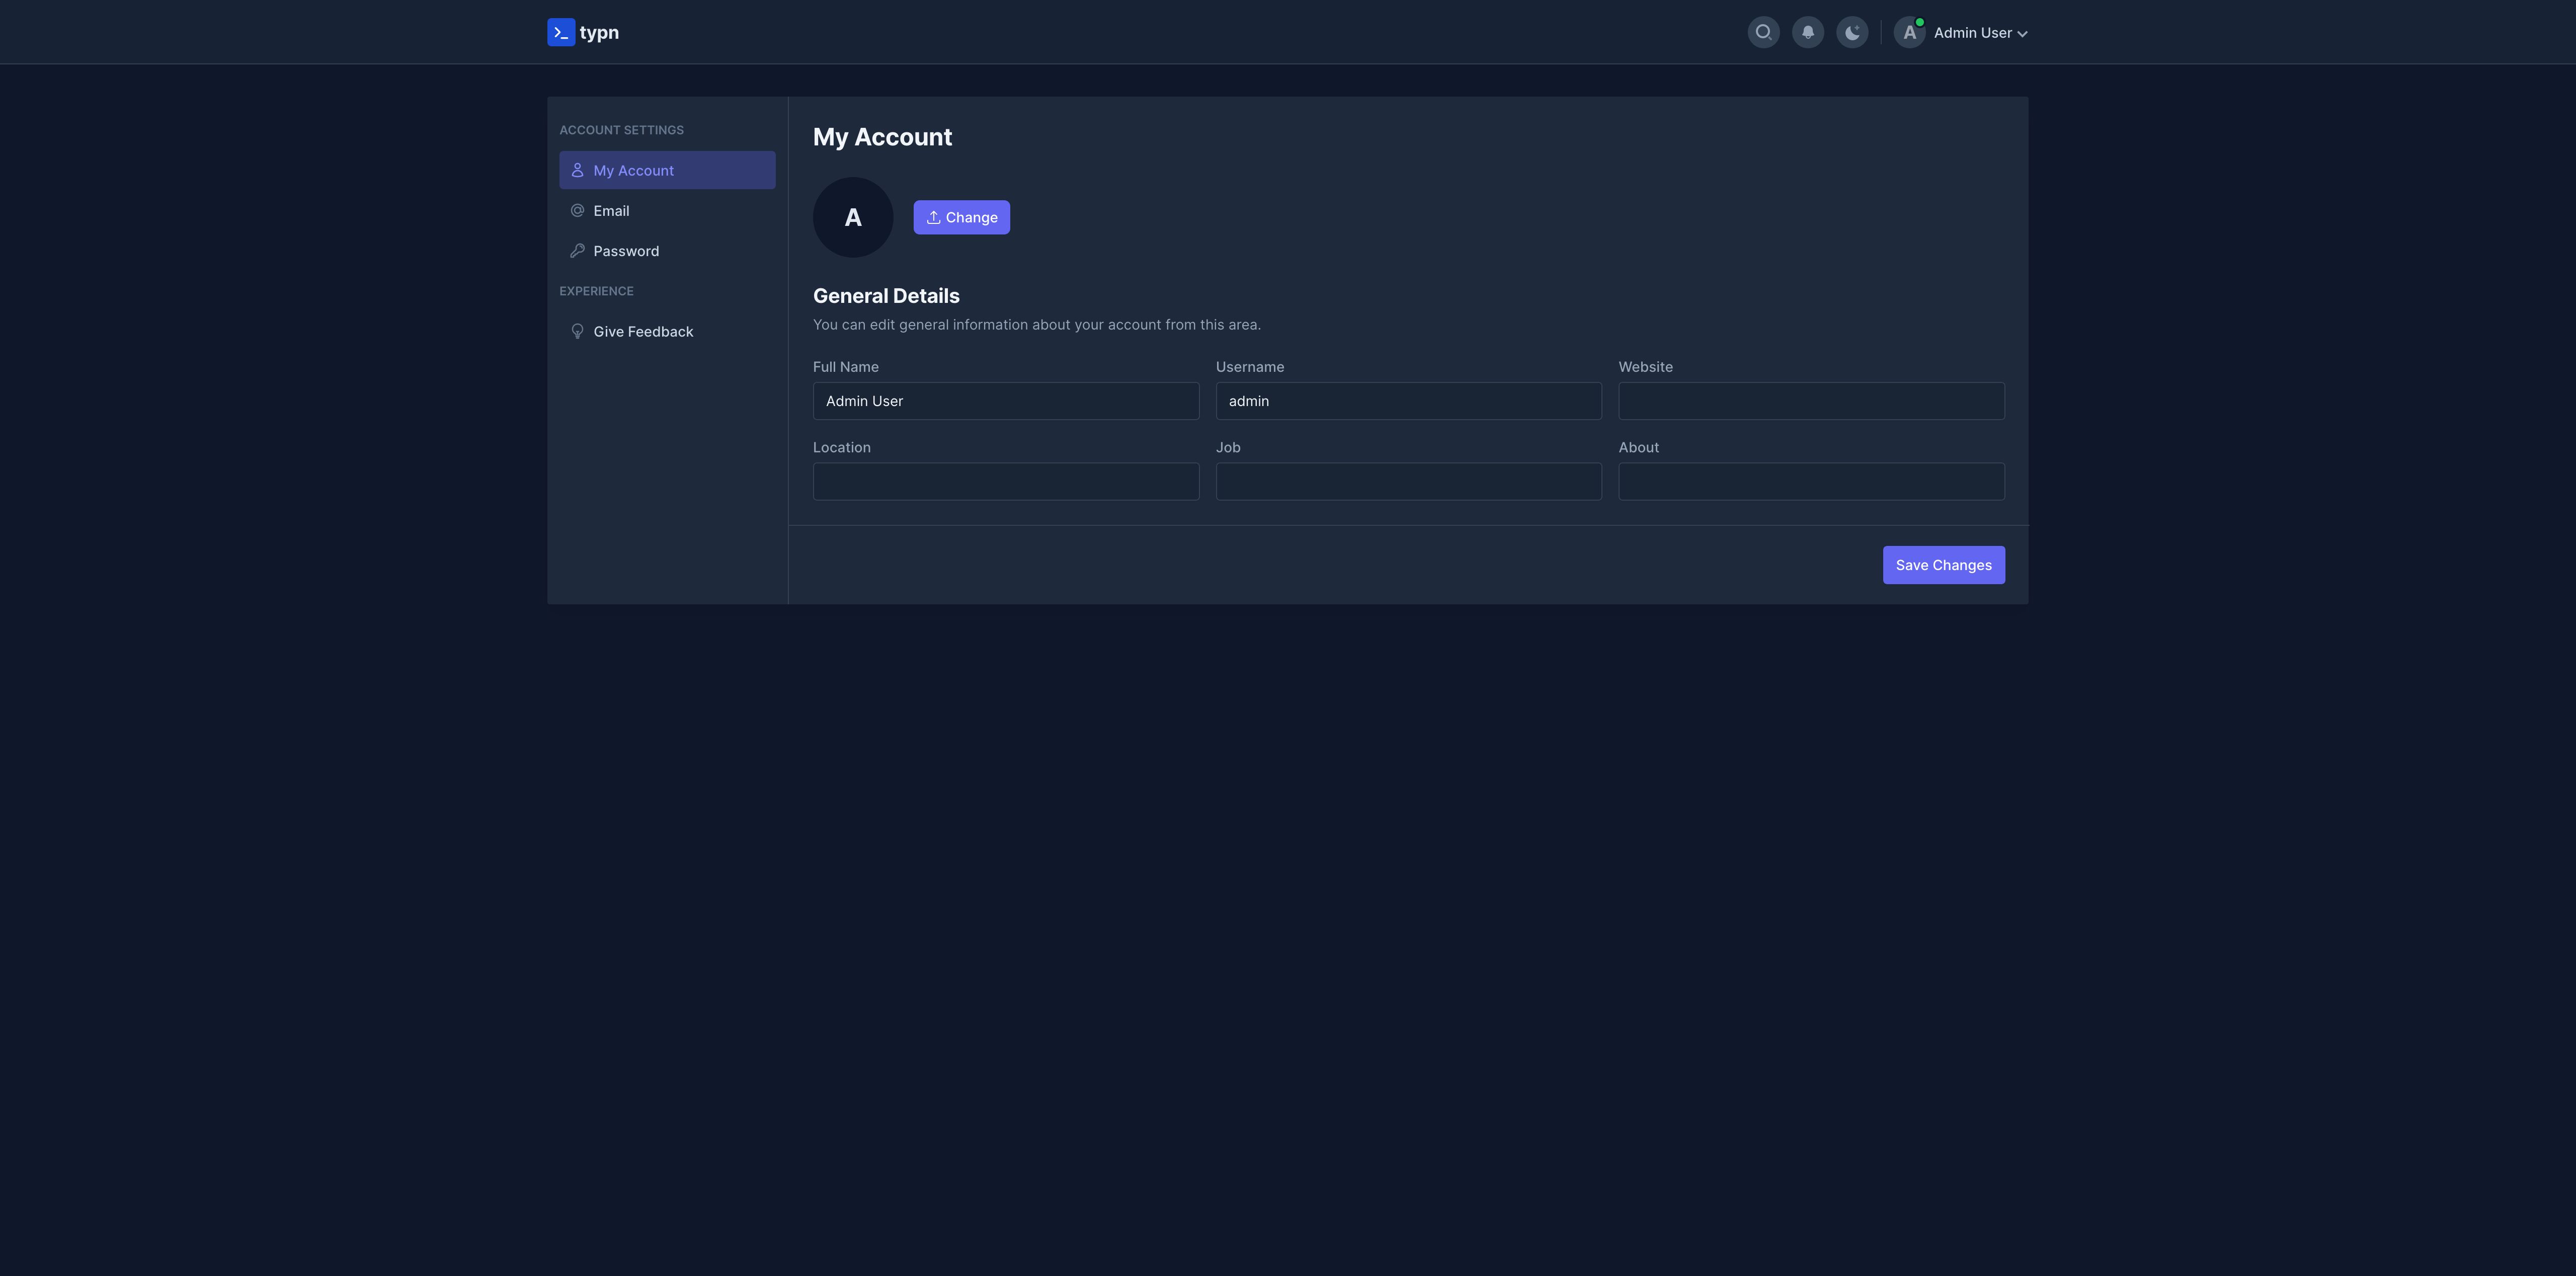Image resolution: width=2576 pixels, height=1276 pixels.
Task: Click the Job input field
Action: pyautogui.click(x=1408, y=481)
